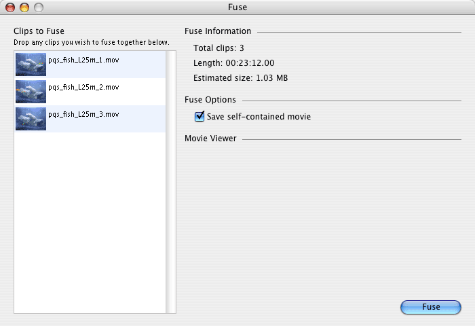Close the Fuse window with red button
Viewport: 475px width, 326px height.
coord(10,7)
